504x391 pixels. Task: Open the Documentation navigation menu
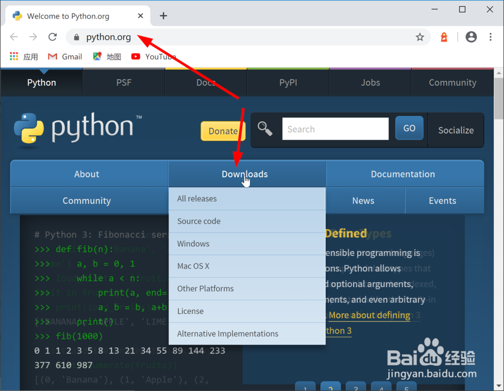pyautogui.click(x=405, y=174)
